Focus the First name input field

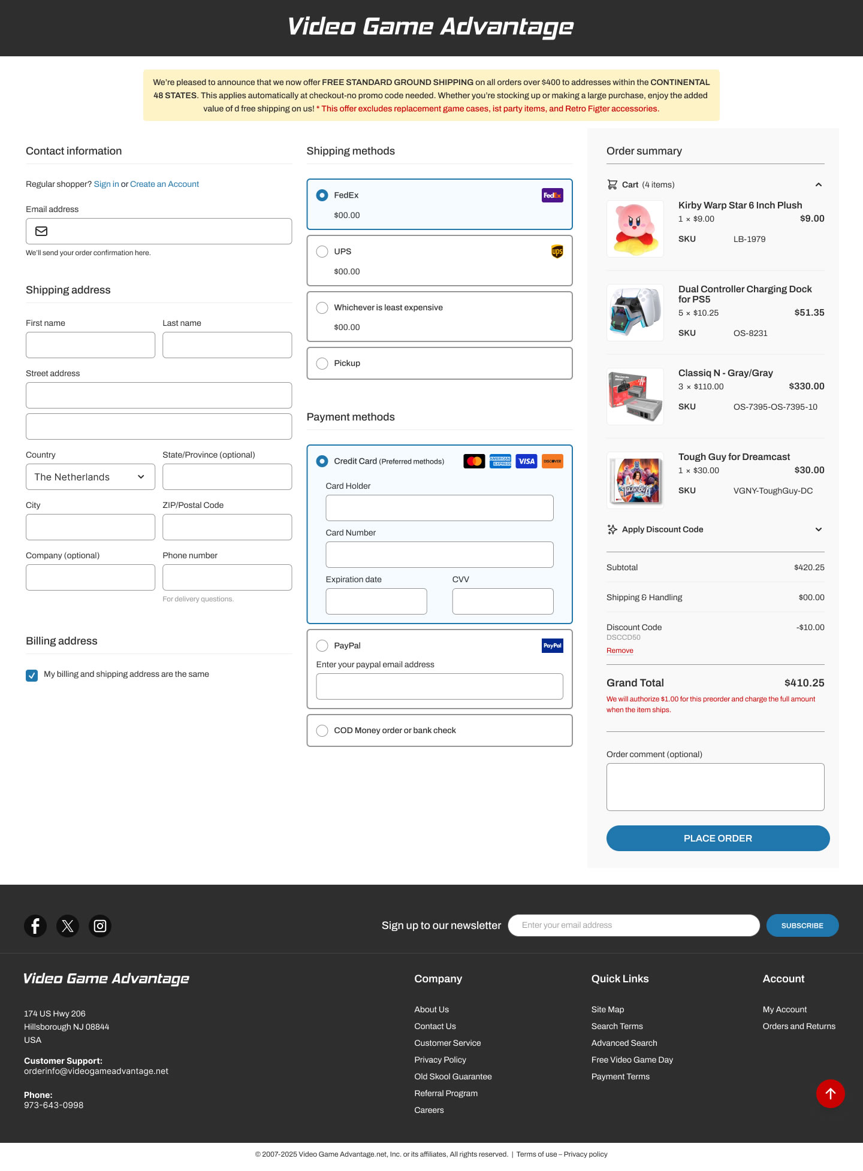click(90, 345)
